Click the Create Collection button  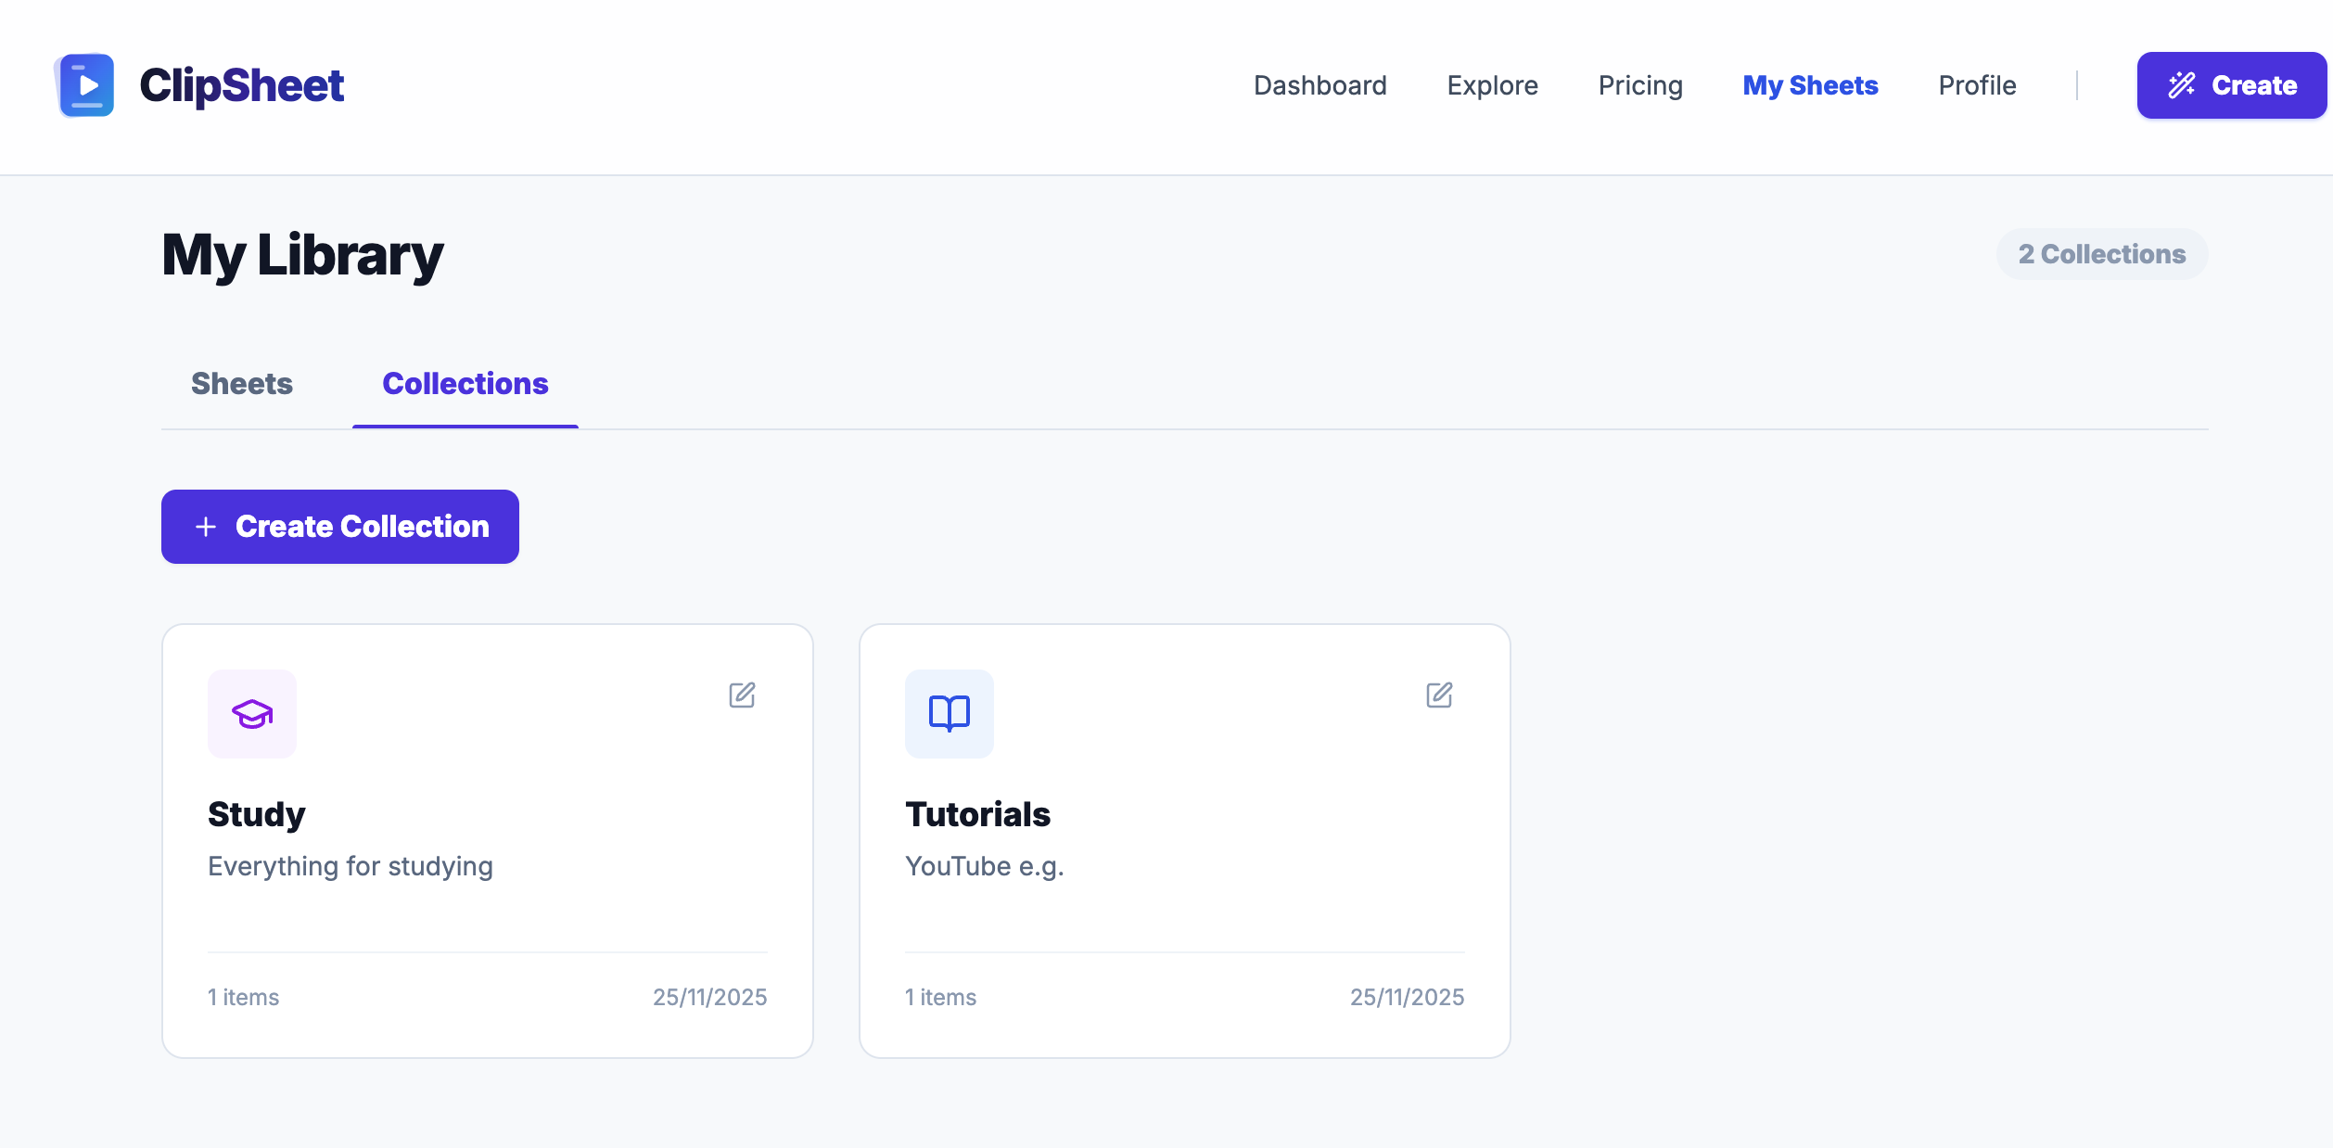coord(339,527)
